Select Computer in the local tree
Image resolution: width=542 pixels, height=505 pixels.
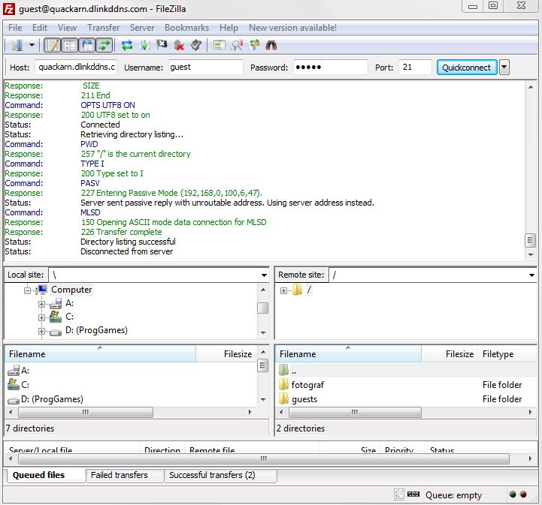pos(71,290)
